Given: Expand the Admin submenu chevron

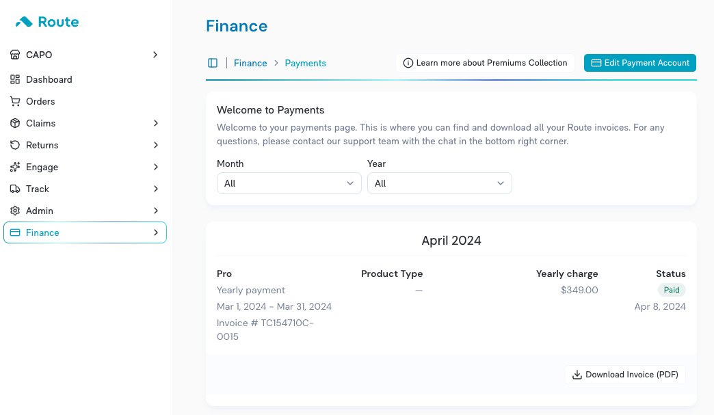Looking at the screenshot, I should [156, 211].
